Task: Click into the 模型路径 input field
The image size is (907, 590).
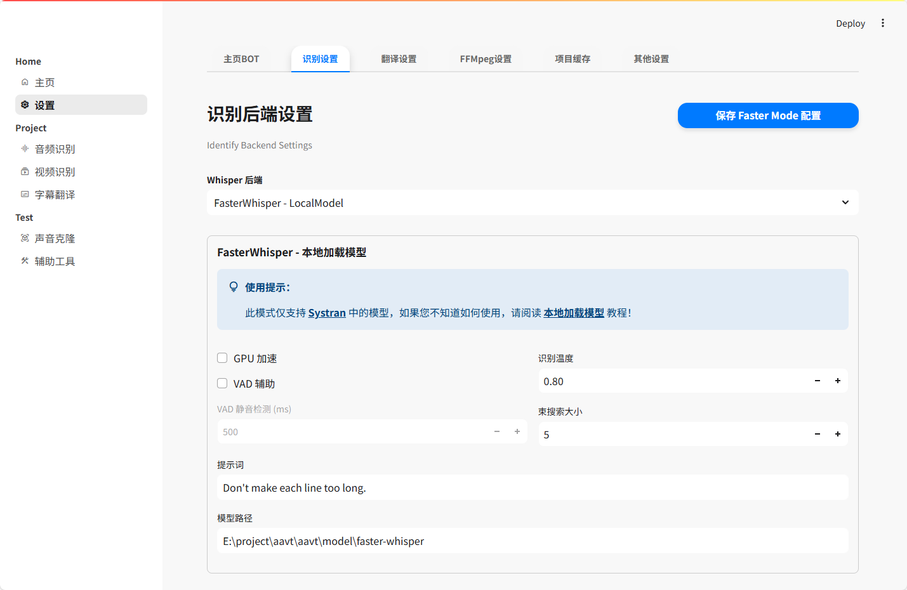Action: pyautogui.click(x=532, y=541)
